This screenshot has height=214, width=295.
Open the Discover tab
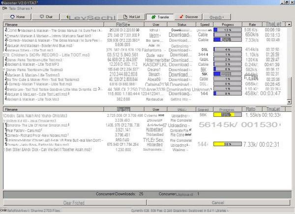[x=188, y=17]
